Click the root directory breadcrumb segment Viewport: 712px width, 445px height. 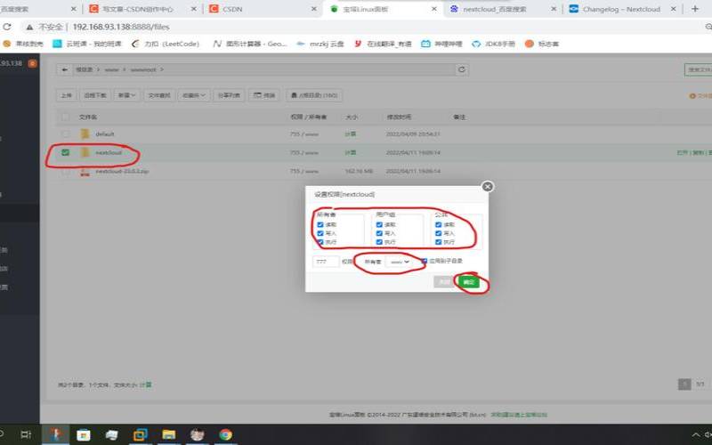pyautogui.click(x=84, y=70)
